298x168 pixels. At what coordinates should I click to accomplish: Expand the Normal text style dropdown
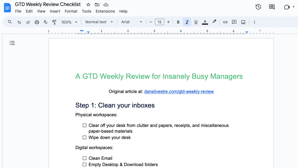coord(99,22)
